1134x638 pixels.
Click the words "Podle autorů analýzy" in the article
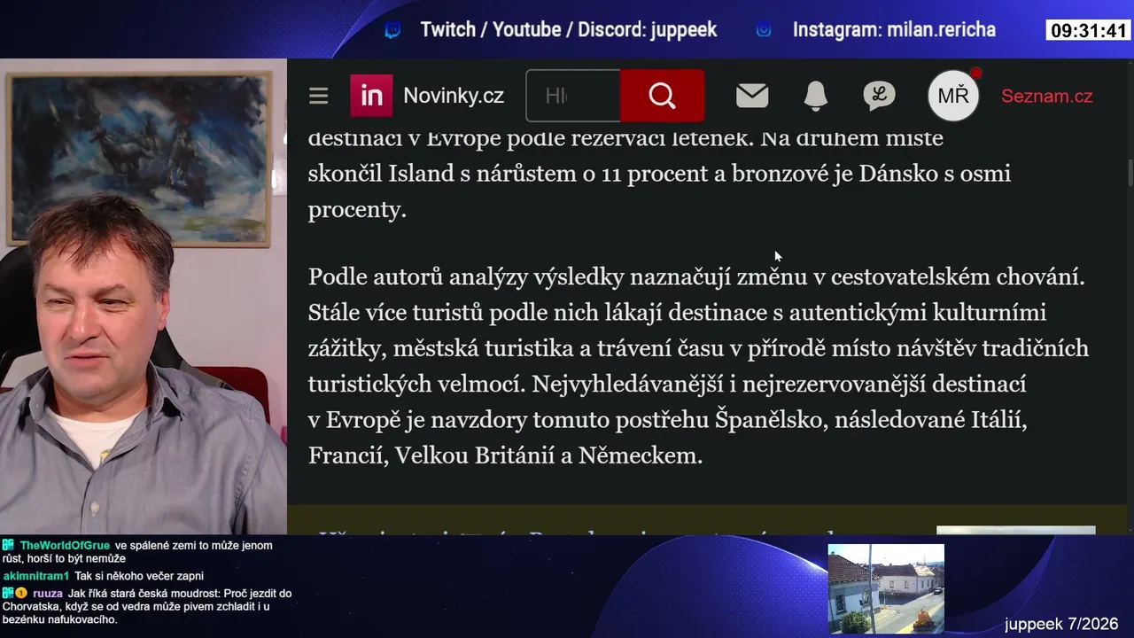coord(418,277)
